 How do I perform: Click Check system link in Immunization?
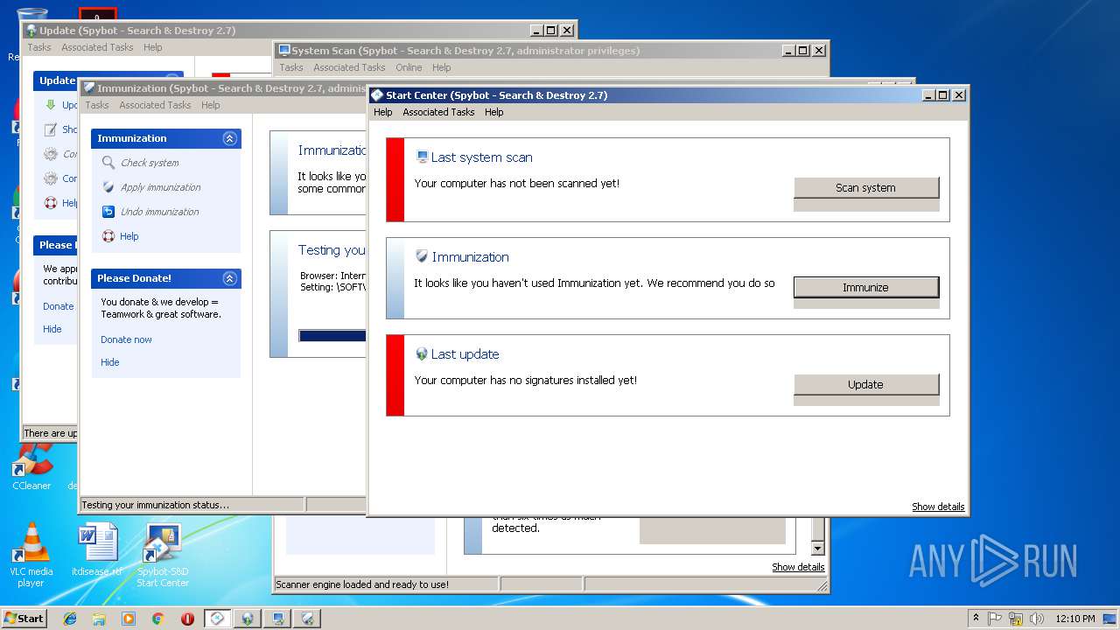pyautogui.click(x=150, y=163)
